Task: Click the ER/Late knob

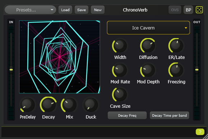Action: [176, 46]
